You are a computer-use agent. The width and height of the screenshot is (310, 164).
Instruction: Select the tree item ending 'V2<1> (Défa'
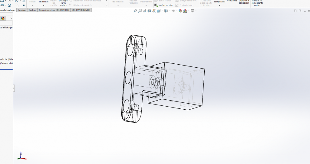(7, 59)
